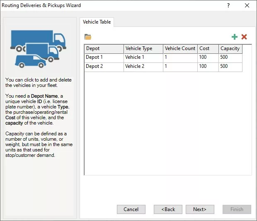Click the Vehicle Count column header
The height and width of the screenshot is (221, 257).
(x=180, y=49)
